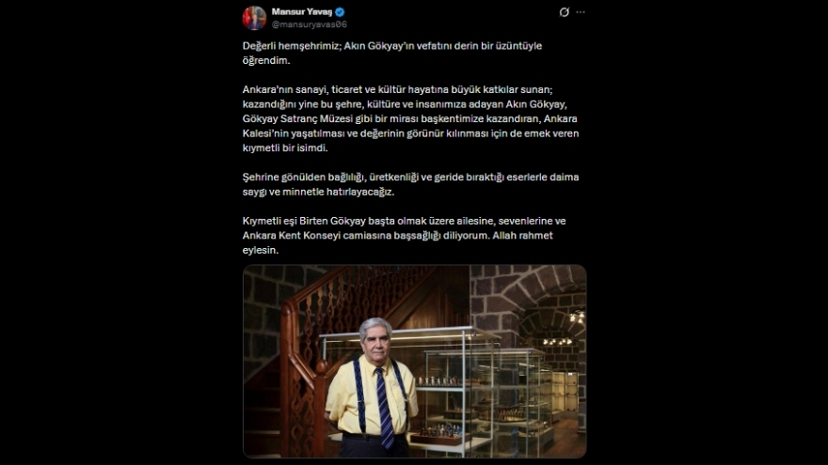The width and height of the screenshot is (828, 465).
Task: Click the blue verified badge
Action: click(340, 11)
